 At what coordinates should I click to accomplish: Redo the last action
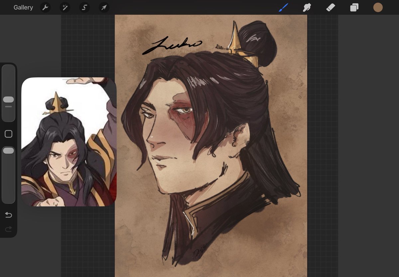[8, 229]
